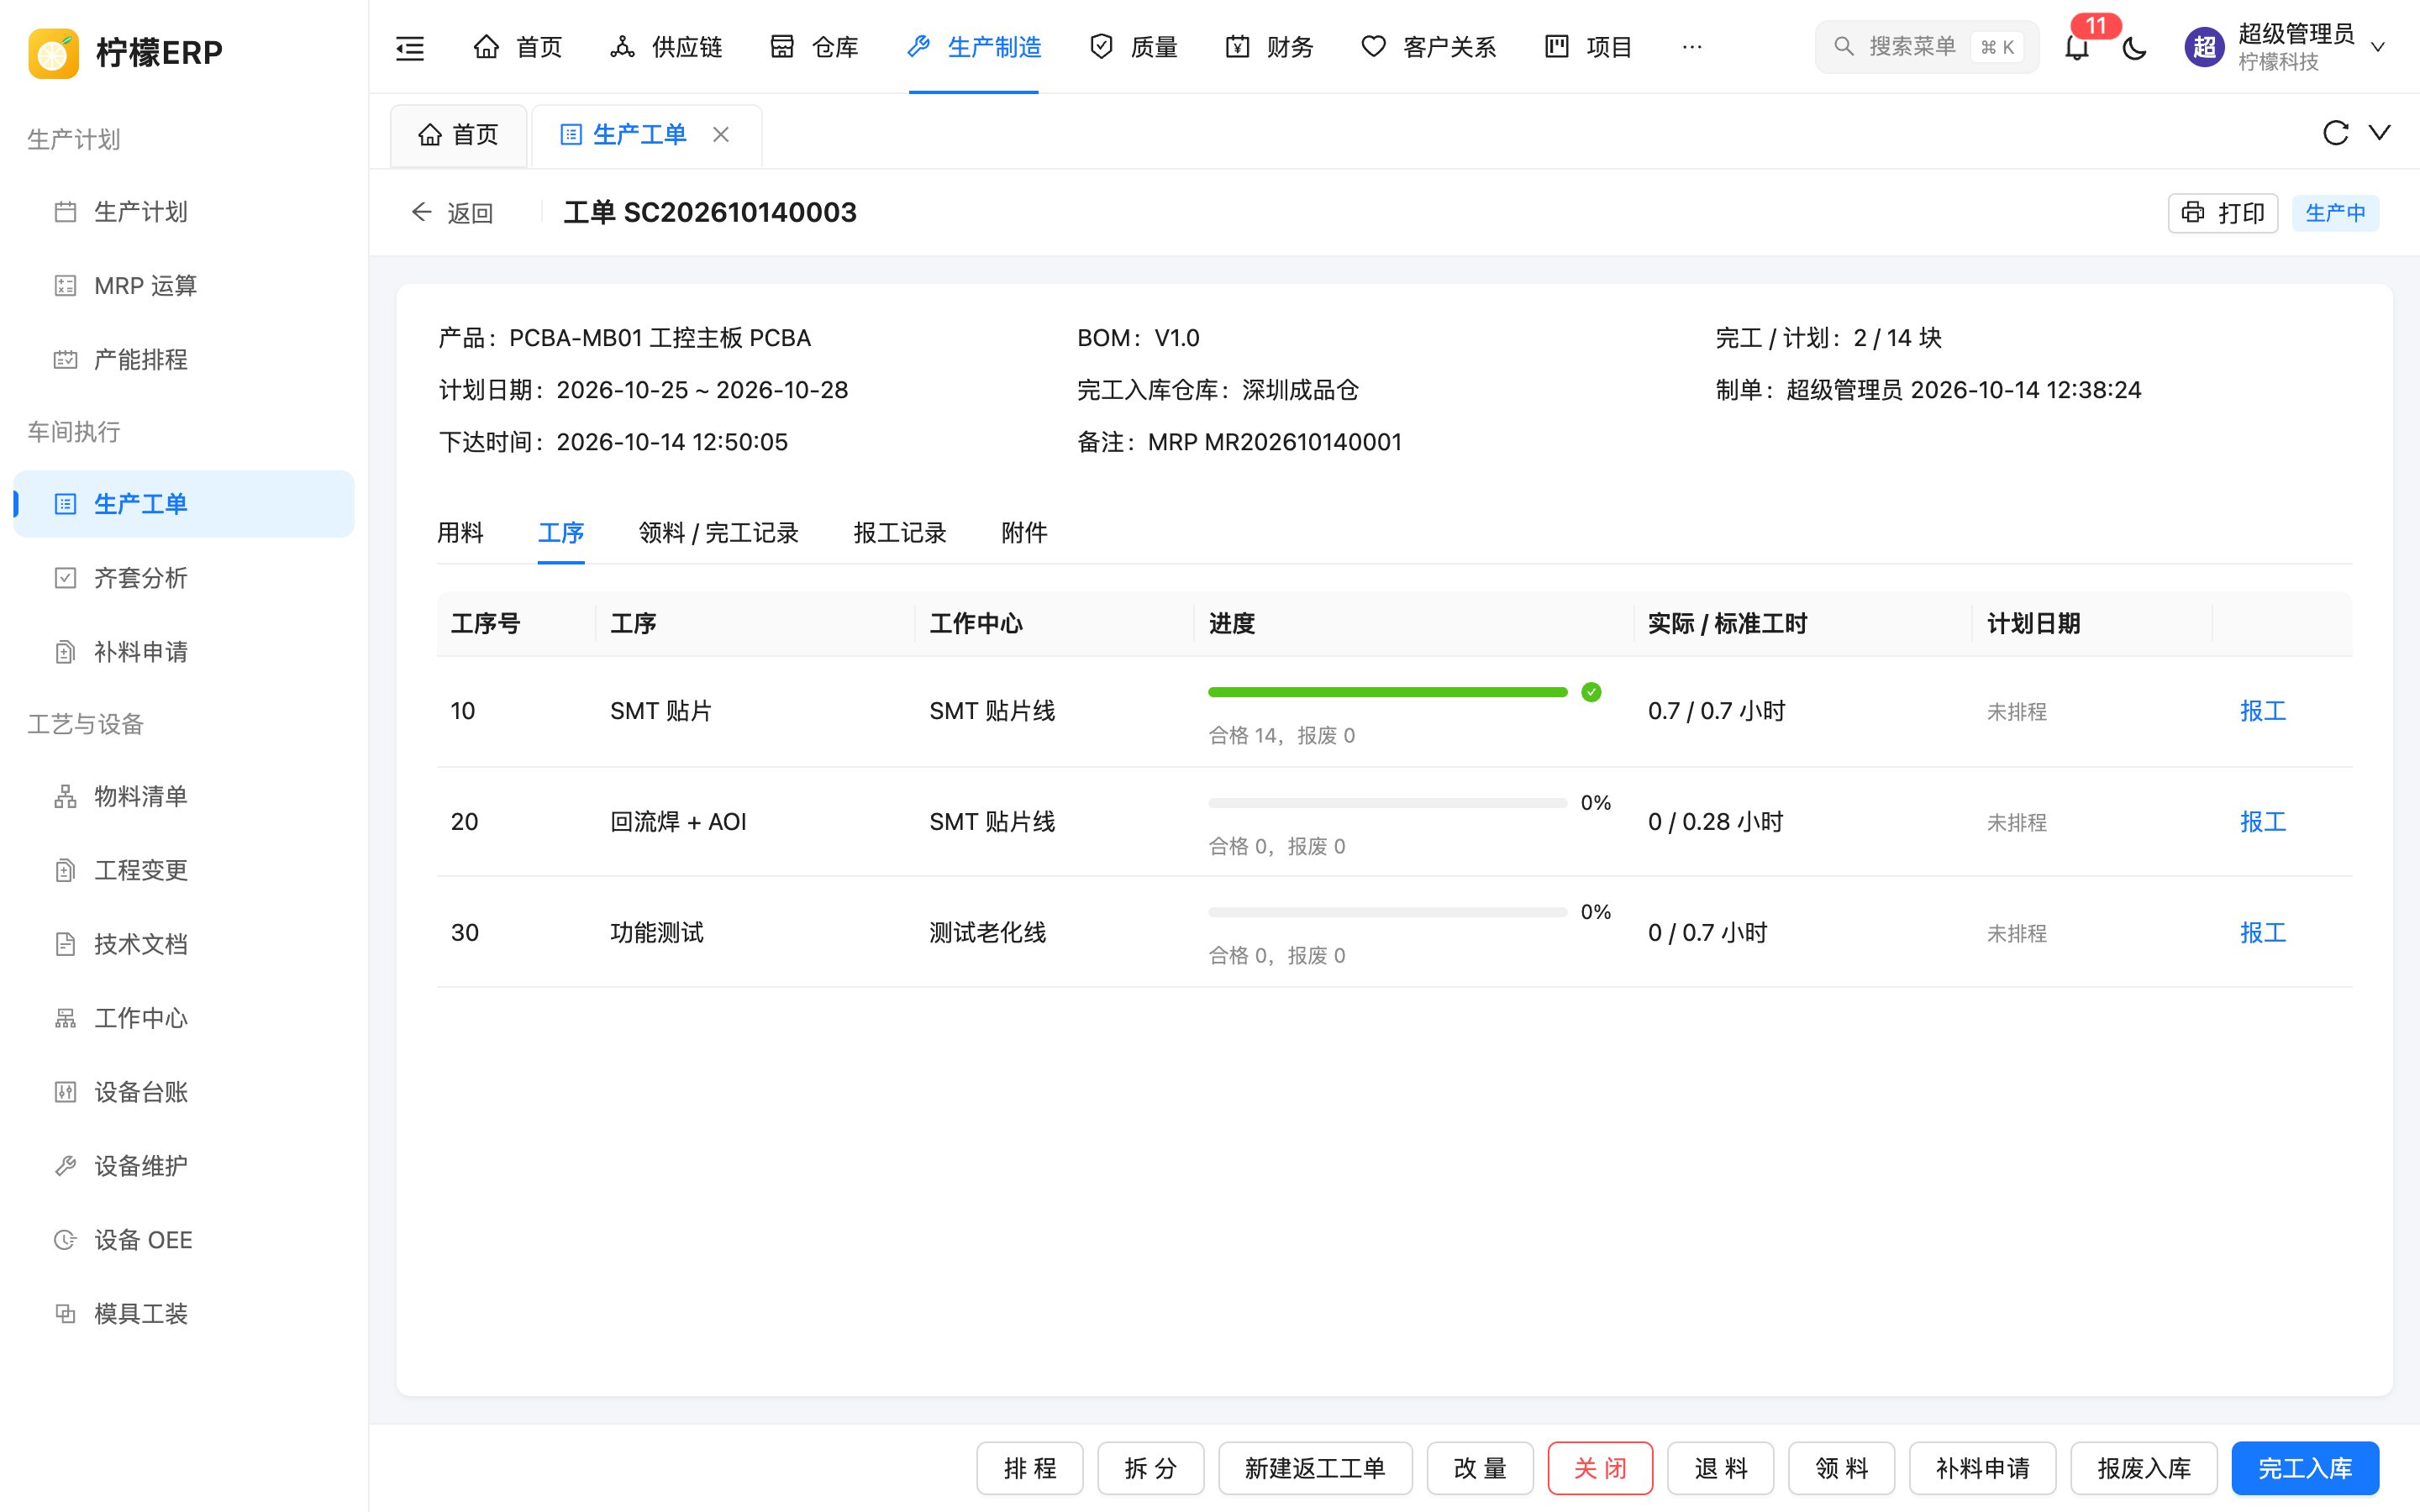Click the 功能测试 progress bar

click(1387, 912)
